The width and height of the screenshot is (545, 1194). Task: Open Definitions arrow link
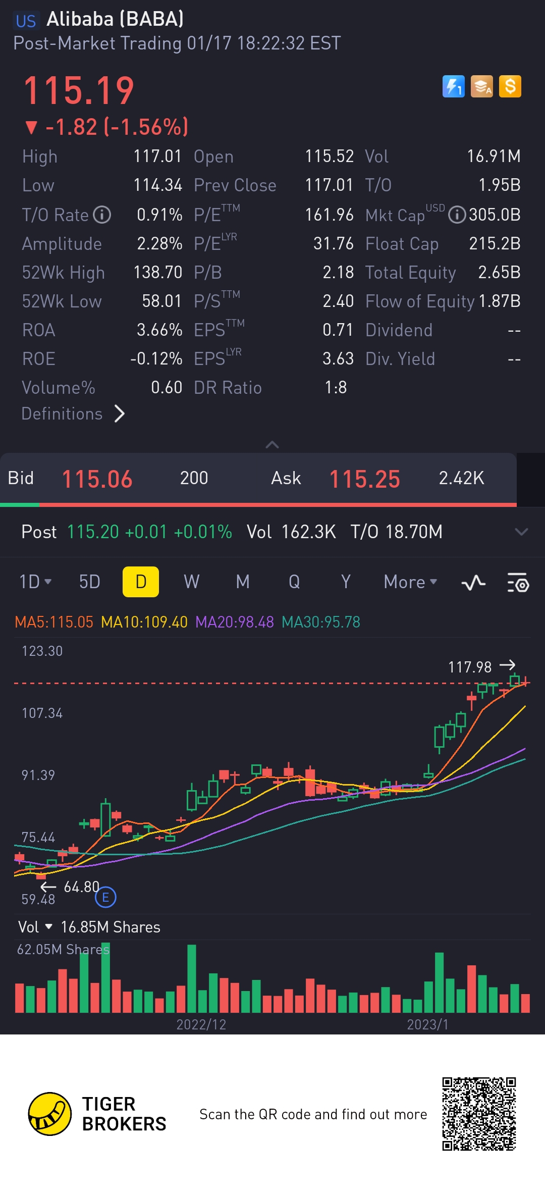point(73,413)
